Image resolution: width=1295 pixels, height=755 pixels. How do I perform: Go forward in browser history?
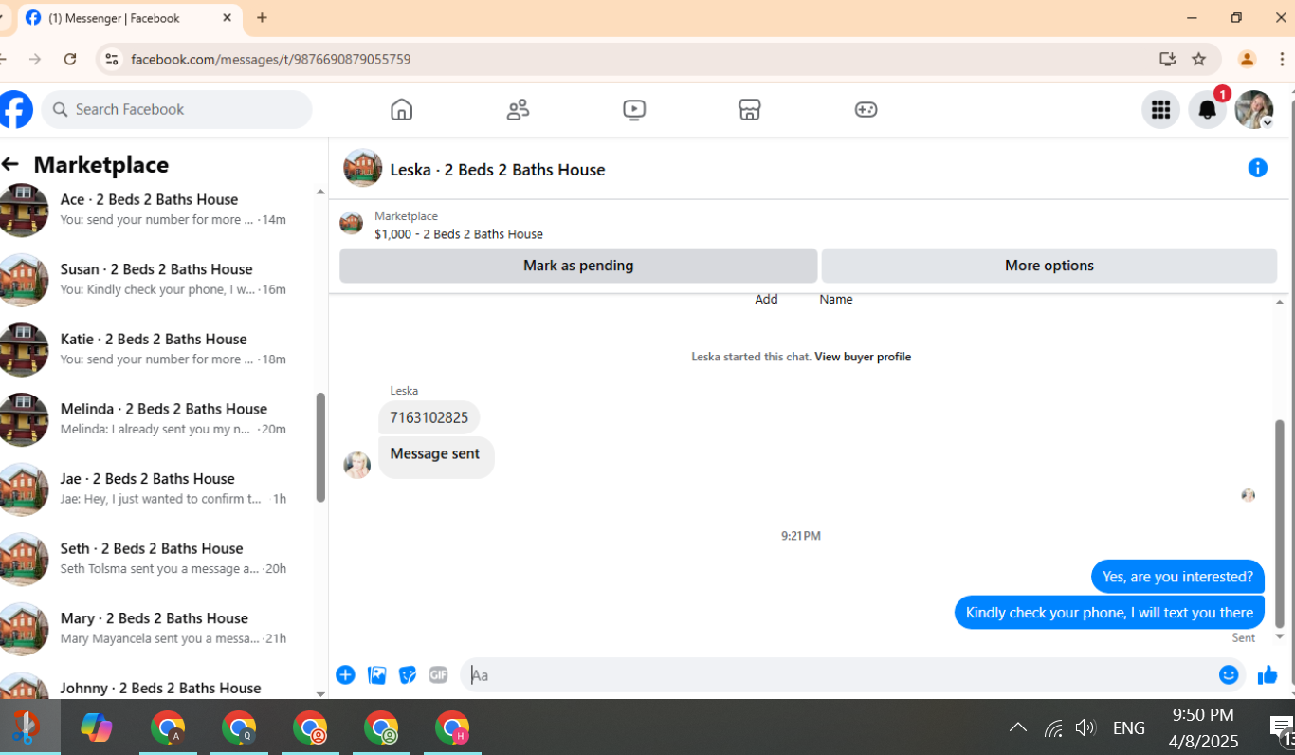35,59
